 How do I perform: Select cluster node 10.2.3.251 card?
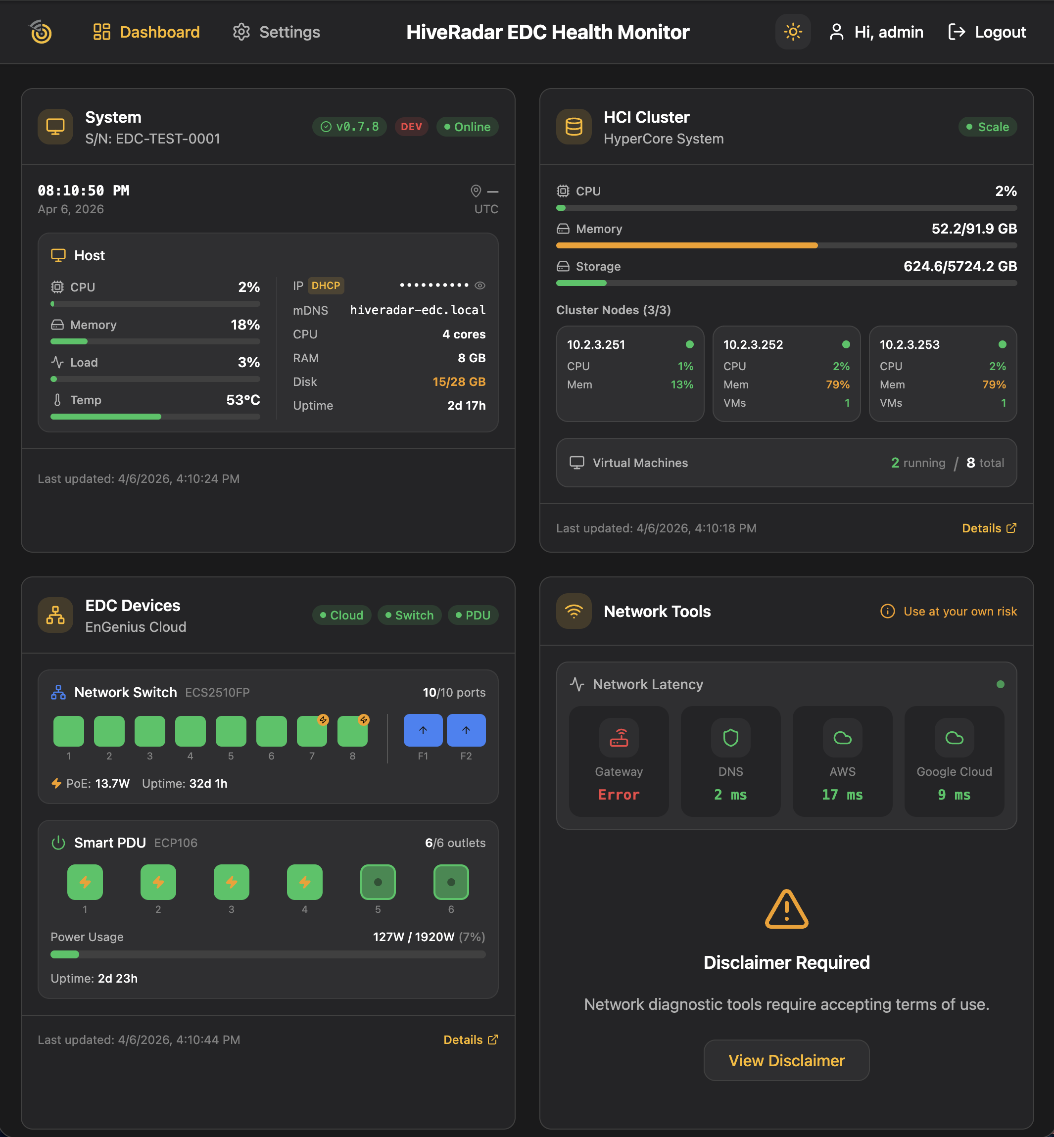[630, 374]
